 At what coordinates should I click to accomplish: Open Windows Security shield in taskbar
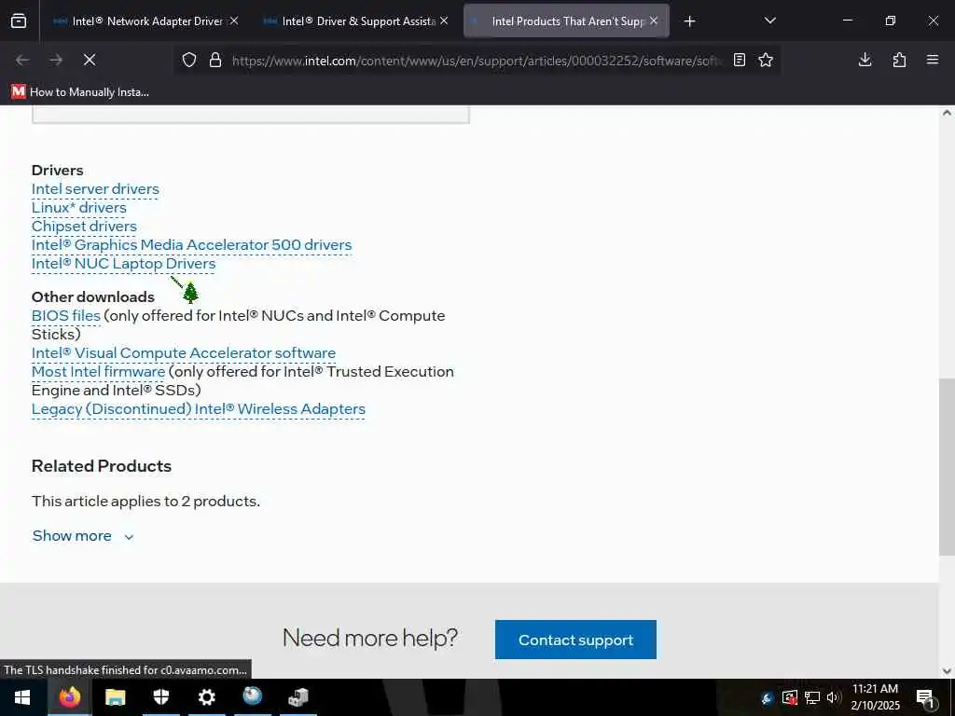point(160,697)
